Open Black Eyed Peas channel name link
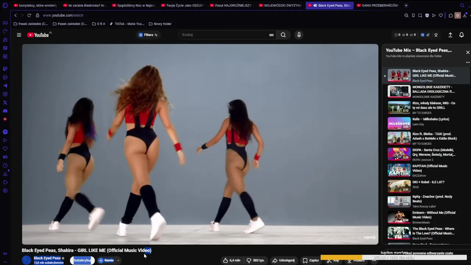Image resolution: width=471 pixels, height=265 pixels. click(47, 258)
